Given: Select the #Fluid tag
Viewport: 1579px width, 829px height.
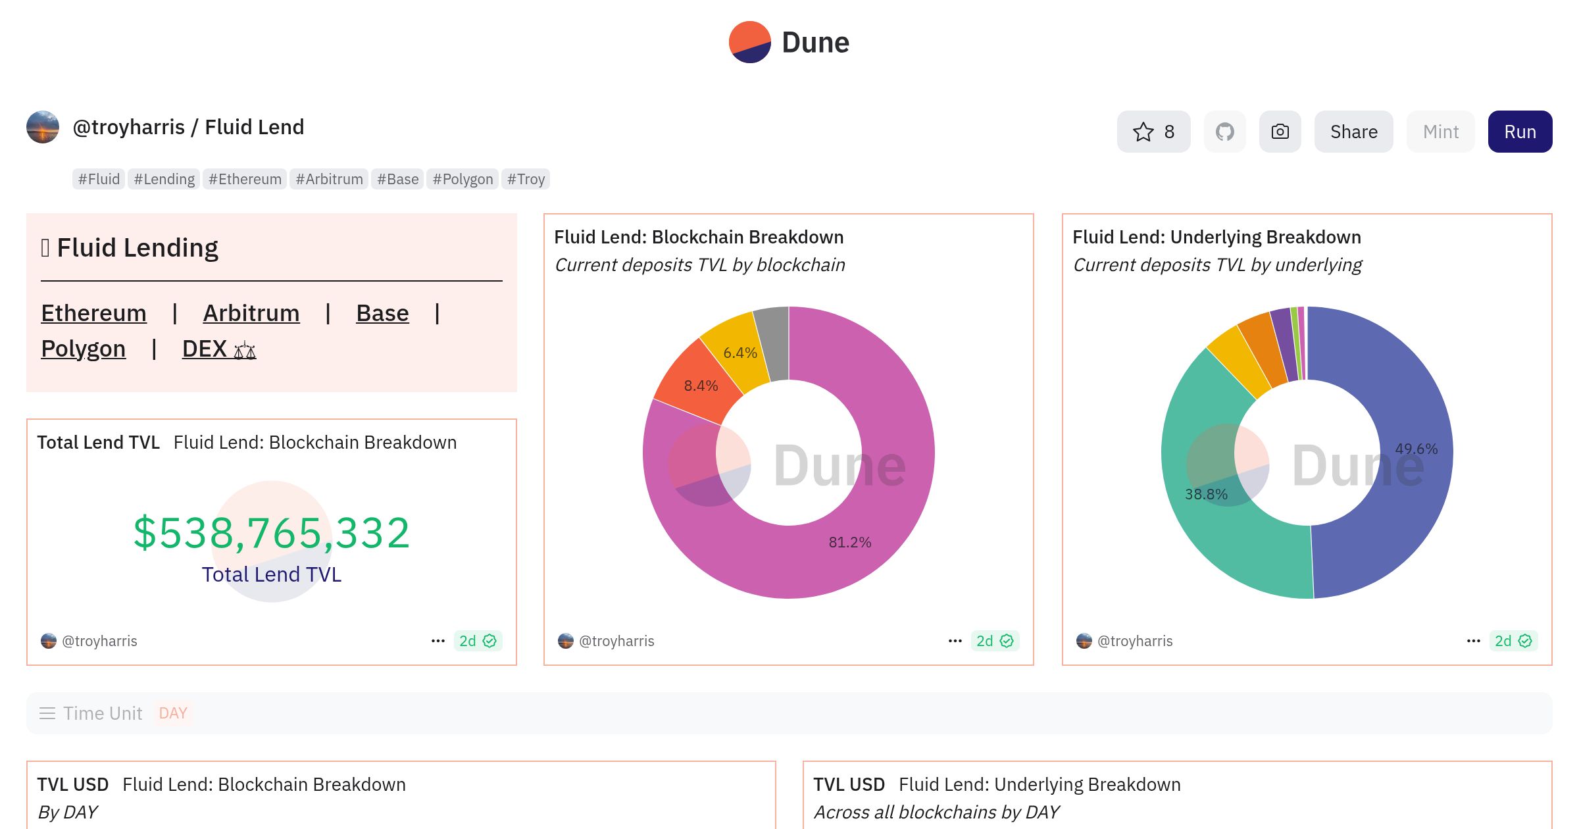Looking at the screenshot, I should click(x=99, y=179).
